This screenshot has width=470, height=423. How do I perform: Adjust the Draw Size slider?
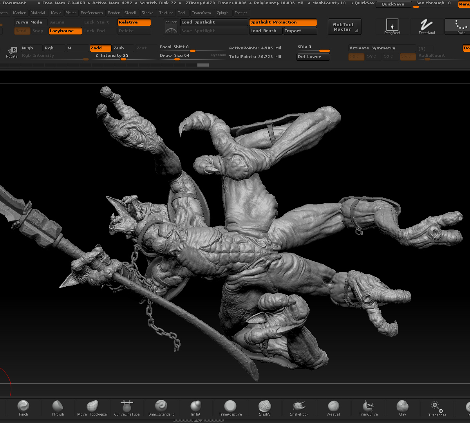click(x=193, y=56)
